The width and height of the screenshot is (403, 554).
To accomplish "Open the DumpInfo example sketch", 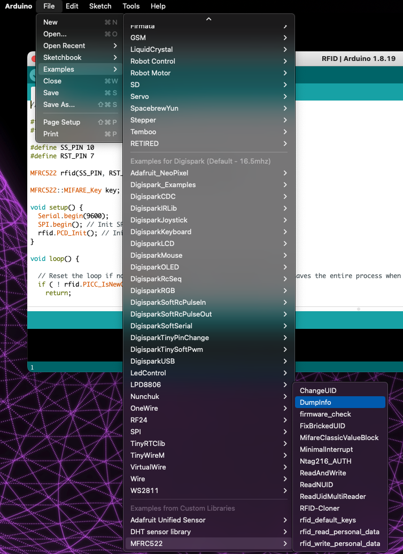I will tap(340, 402).
